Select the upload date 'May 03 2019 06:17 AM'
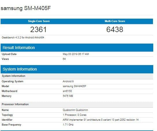This screenshot has width=157, height=131. (x=76, y=54)
